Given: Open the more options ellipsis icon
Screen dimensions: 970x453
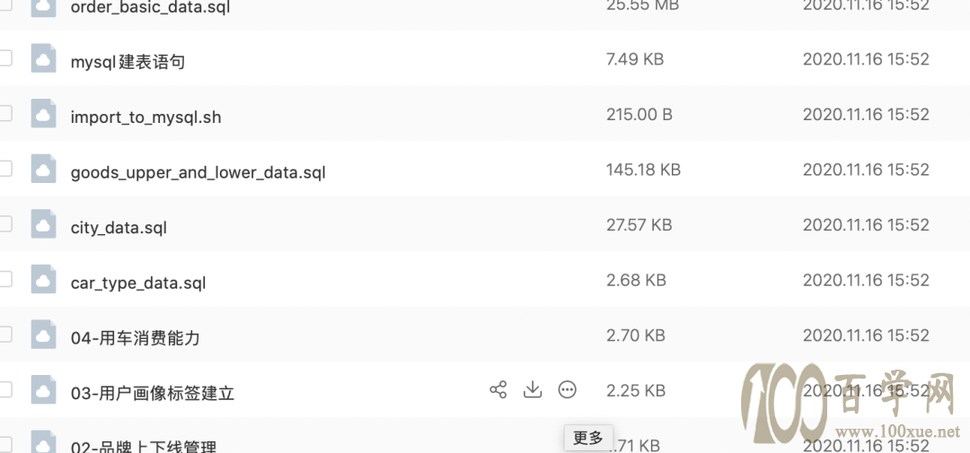Looking at the screenshot, I should click(568, 389).
